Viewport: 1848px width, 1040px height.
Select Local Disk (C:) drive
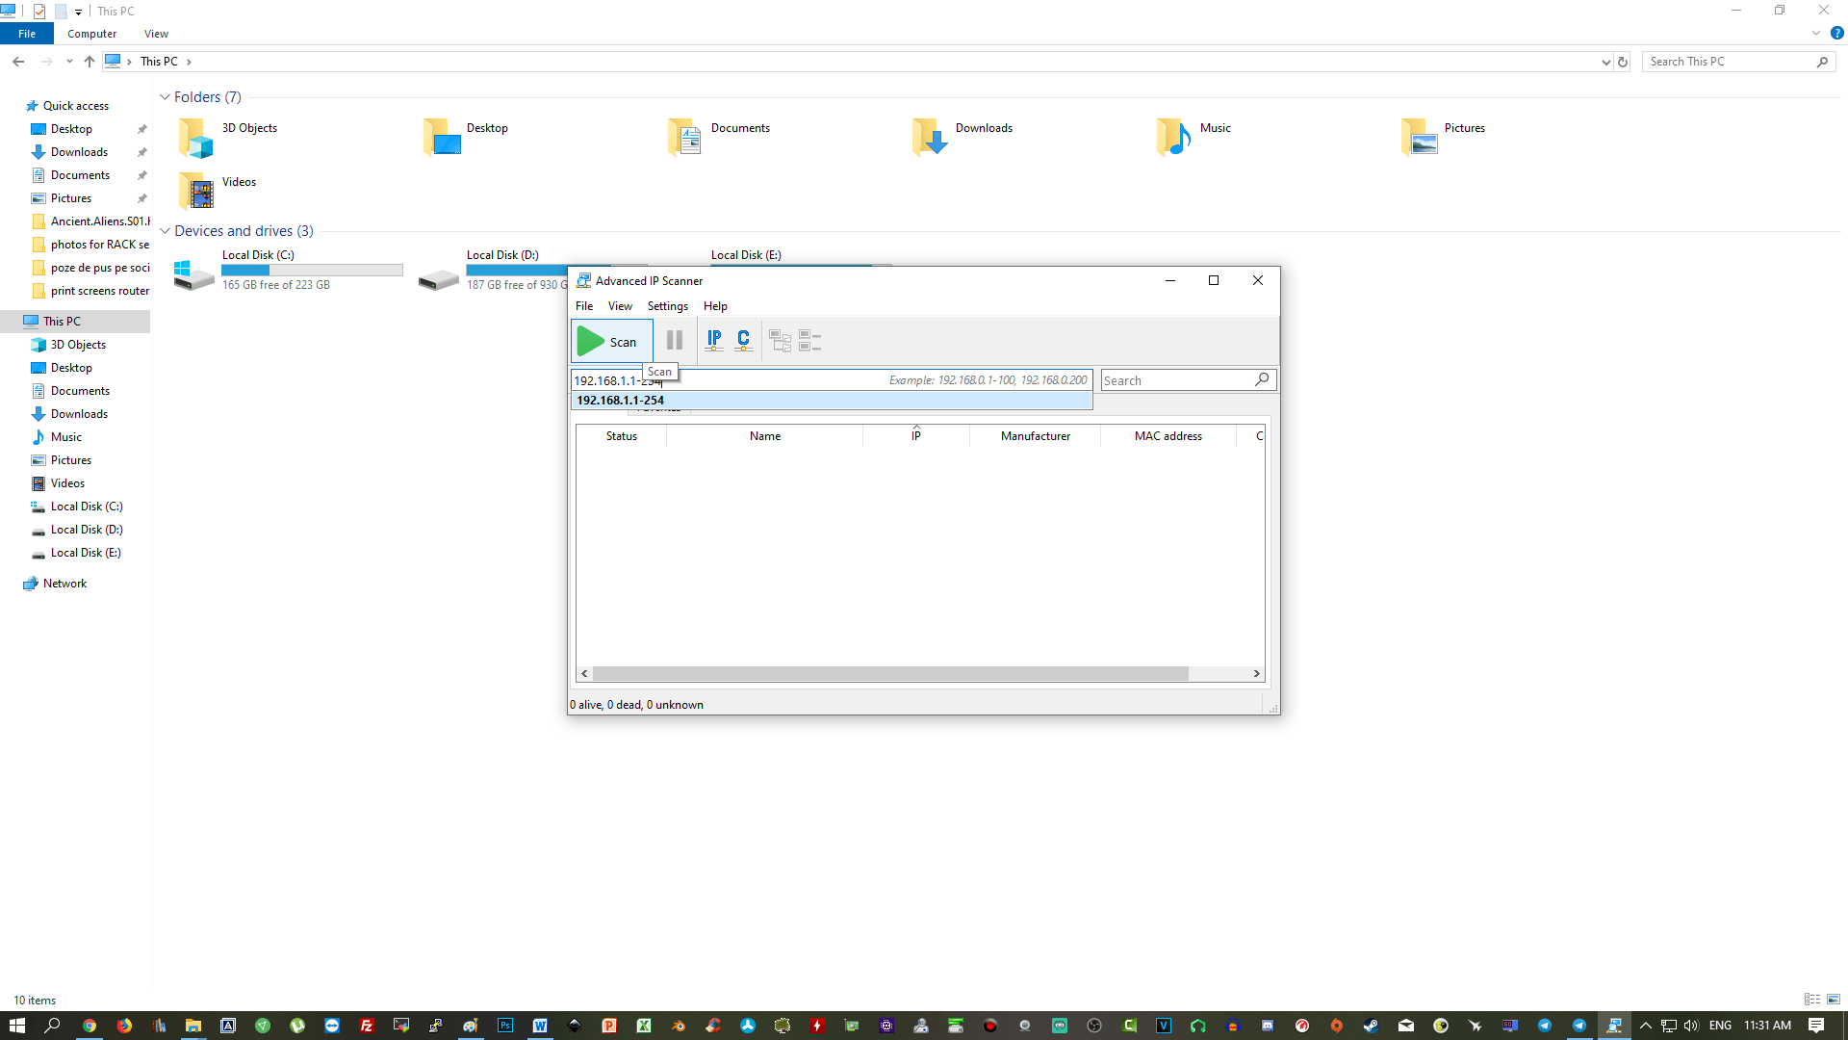pyautogui.click(x=289, y=271)
